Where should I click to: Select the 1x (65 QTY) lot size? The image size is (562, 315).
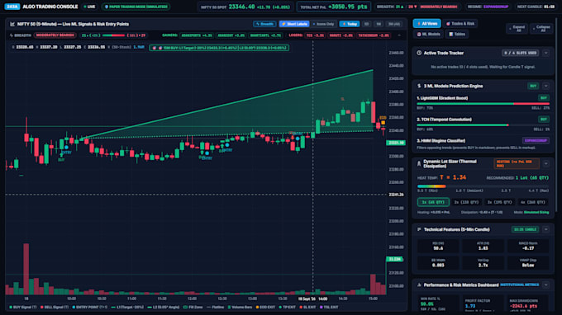tap(433, 202)
